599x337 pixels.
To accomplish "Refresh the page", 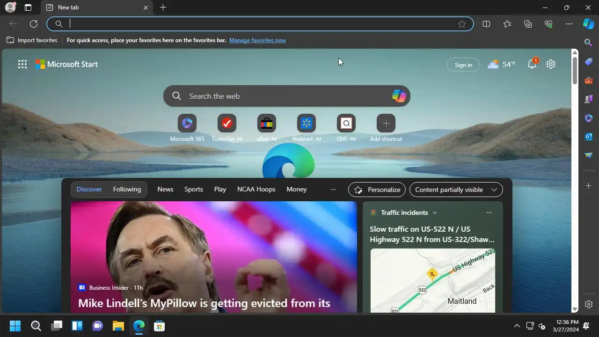I will click(34, 24).
